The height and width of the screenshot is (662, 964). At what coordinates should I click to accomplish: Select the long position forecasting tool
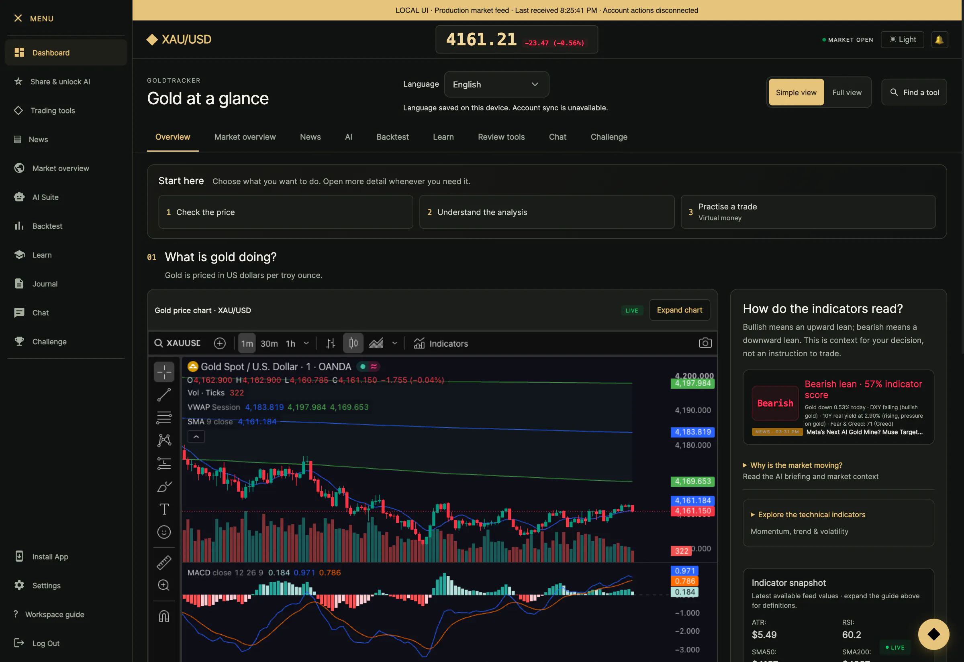coord(164,463)
